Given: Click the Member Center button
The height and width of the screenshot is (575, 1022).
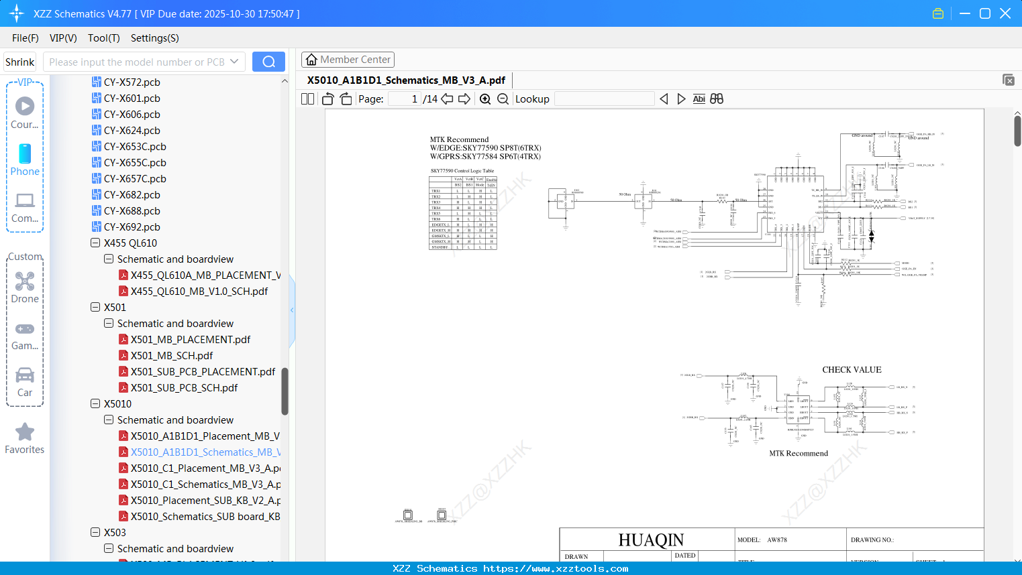Looking at the screenshot, I should 348,59.
